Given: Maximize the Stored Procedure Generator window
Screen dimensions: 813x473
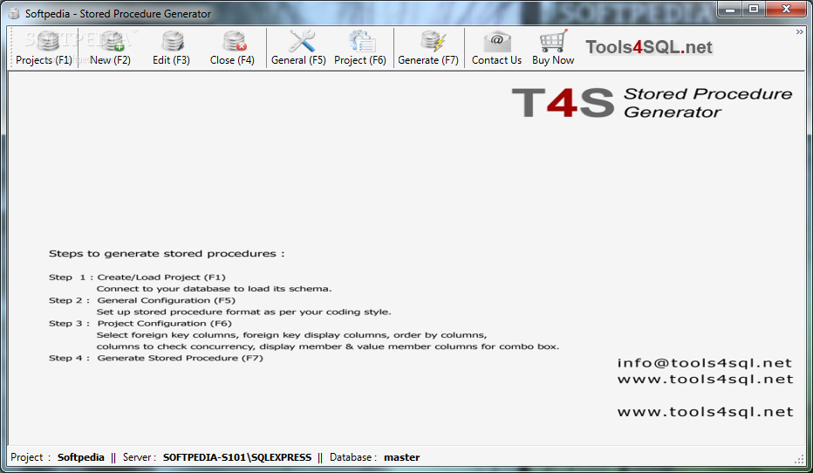Looking at the screenshot, I should pyautogui.click(x=754, y=10).
